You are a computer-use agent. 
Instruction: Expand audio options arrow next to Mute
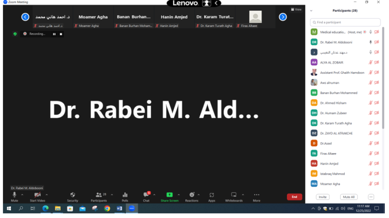pos(22,195)
